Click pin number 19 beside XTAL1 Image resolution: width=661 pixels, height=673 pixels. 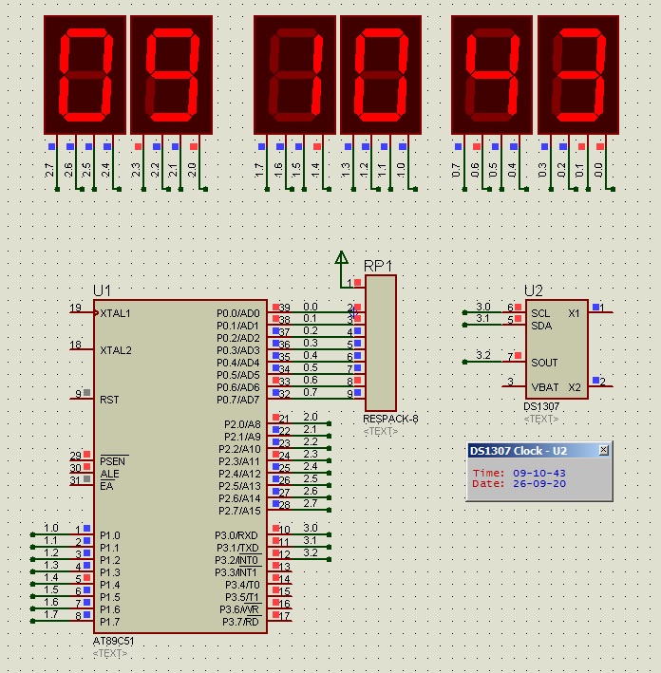pos(75,308)
